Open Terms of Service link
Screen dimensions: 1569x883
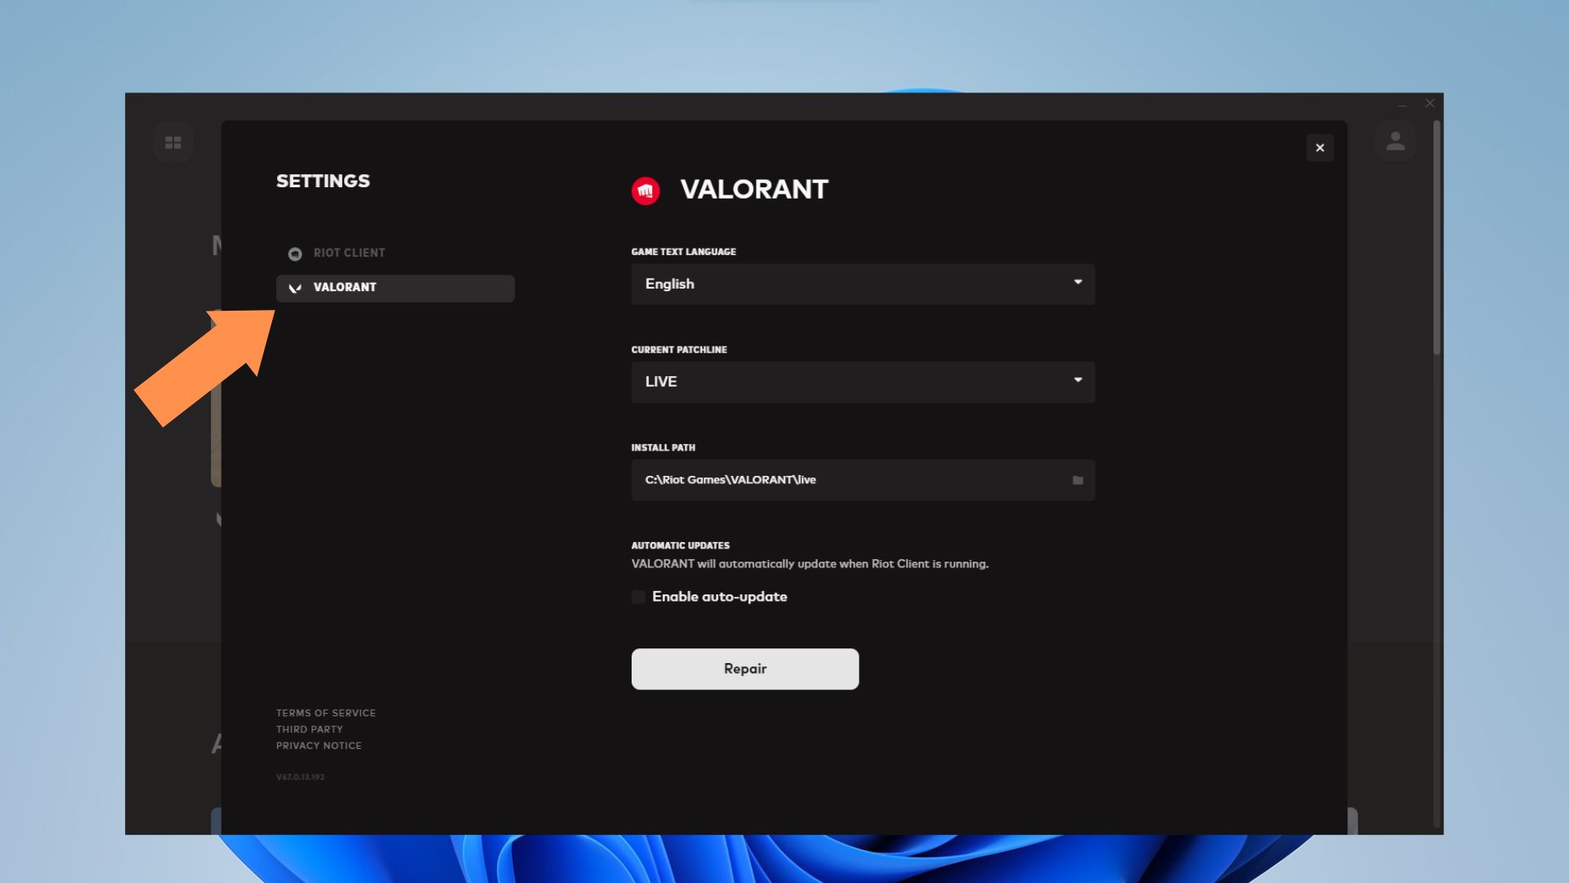326,713
